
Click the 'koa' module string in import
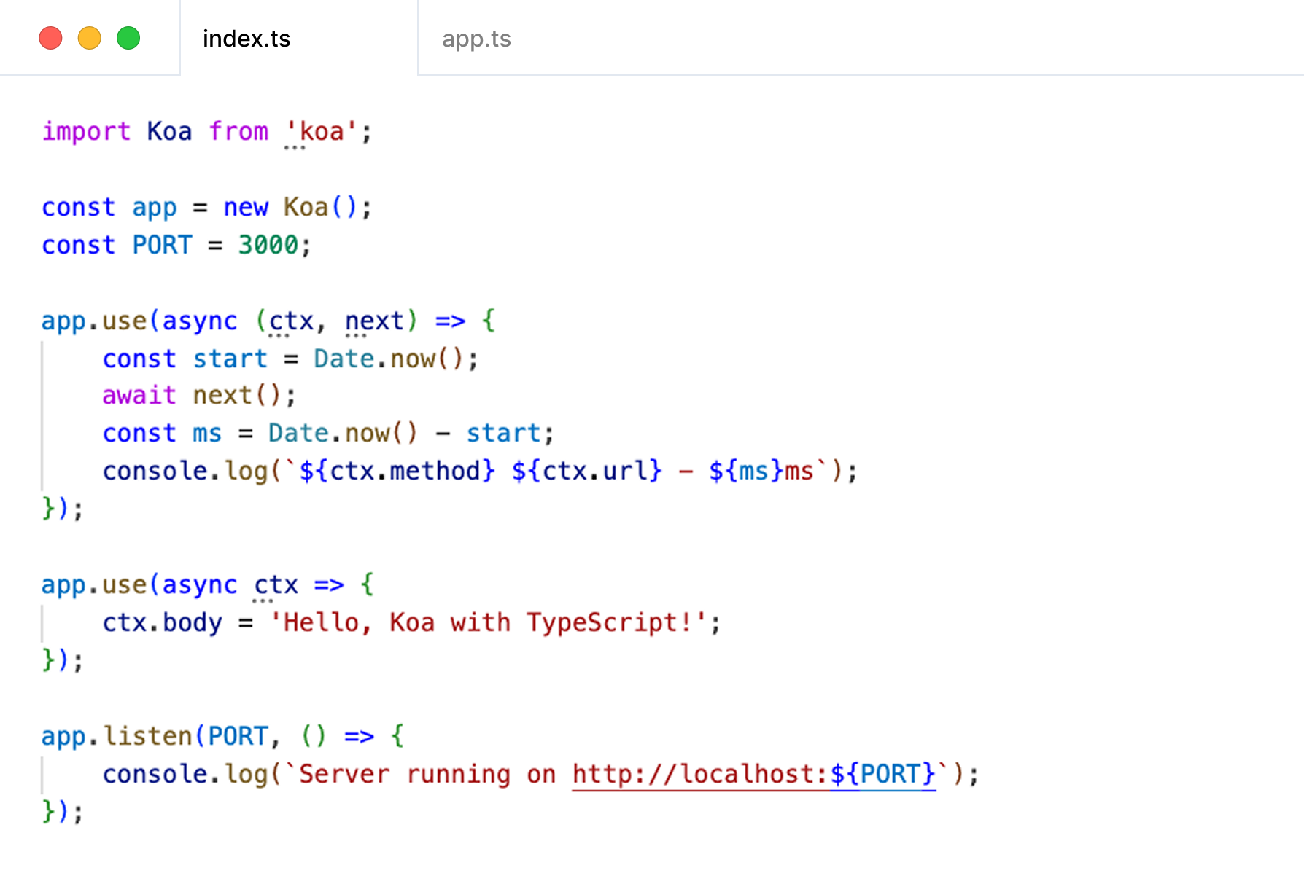[x=321, y=132]
